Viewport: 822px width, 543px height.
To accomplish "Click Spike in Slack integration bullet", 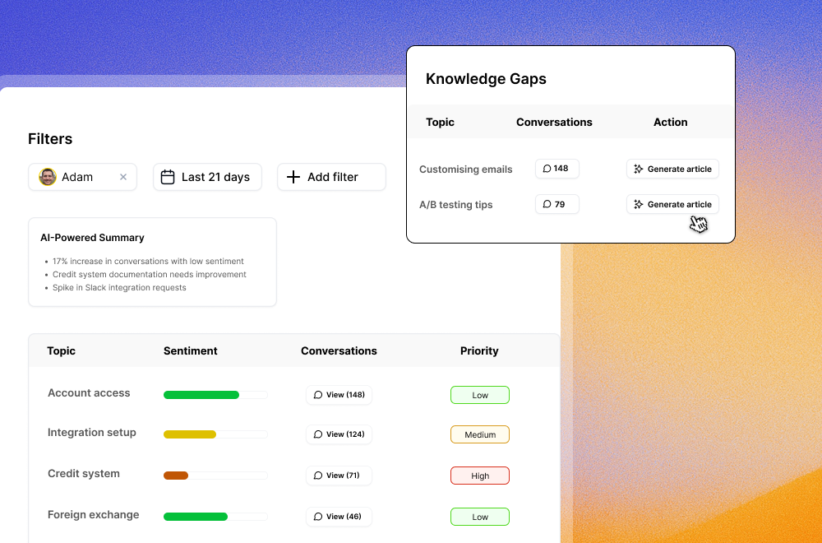I will pyautogui.click(x=119, y=287).
